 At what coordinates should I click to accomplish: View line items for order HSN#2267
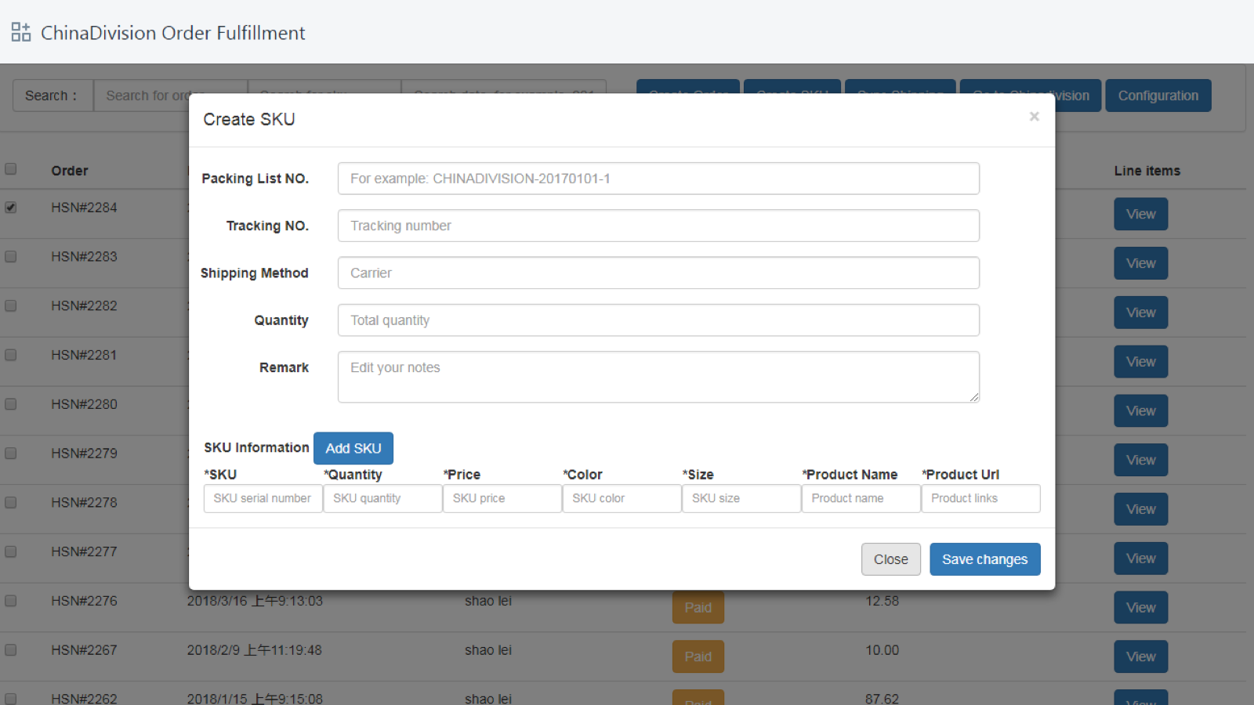point(1140,656)
